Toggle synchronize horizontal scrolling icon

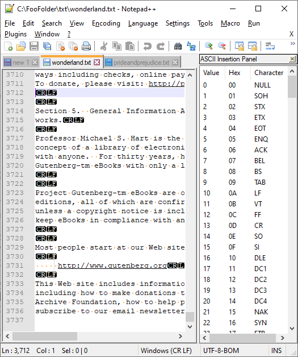(x=253, y=46)
